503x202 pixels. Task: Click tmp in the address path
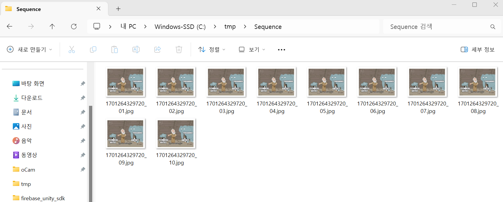click(x=230, y=27)
